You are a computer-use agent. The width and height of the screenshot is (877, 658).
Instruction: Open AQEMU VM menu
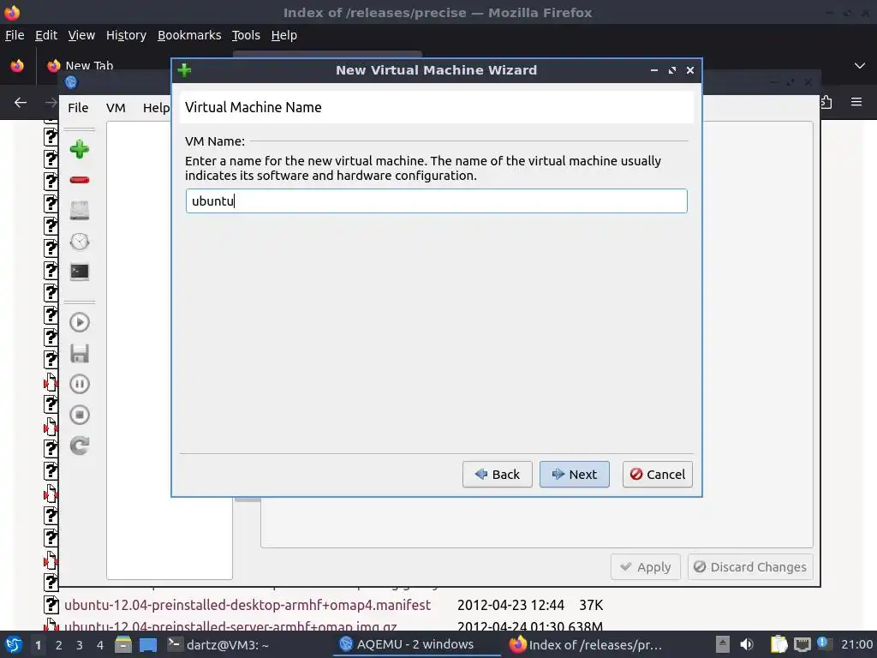tap(116, 107)
